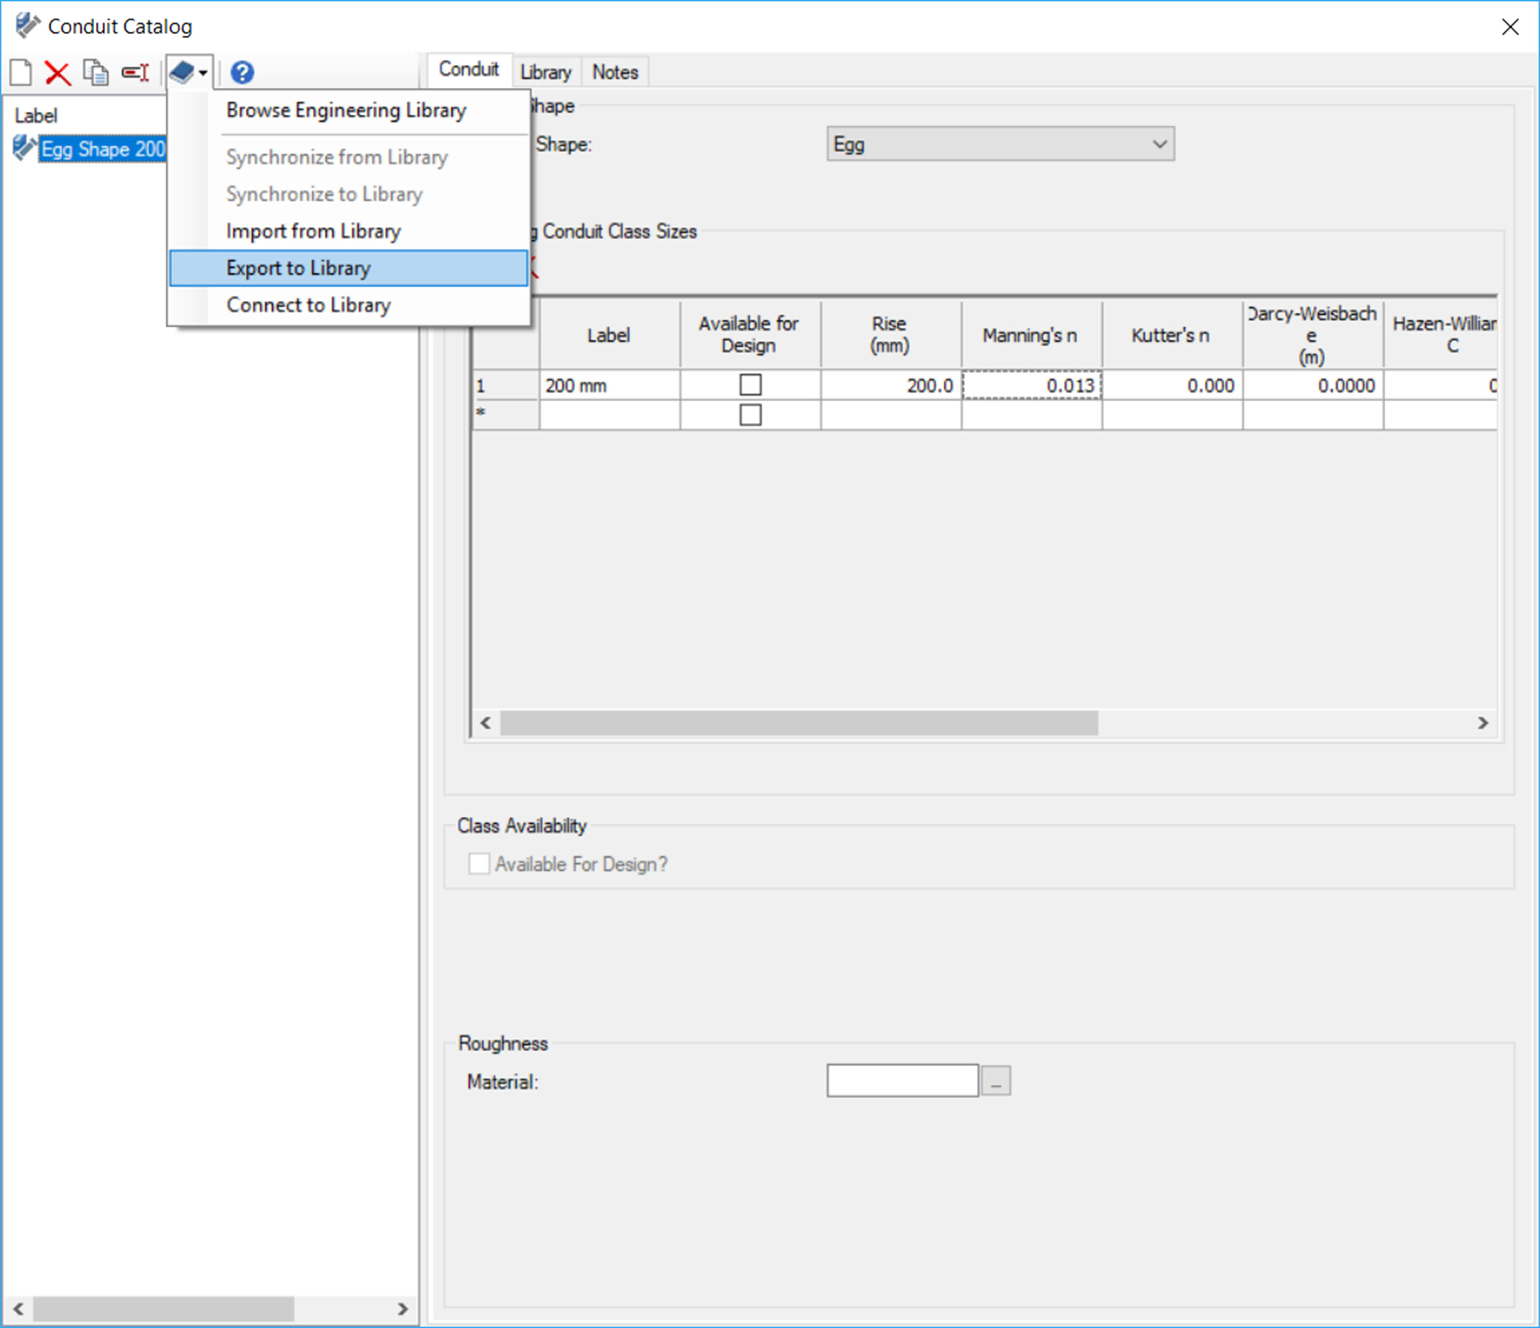Close the Conduit Catalog window
The image size is (1540, 1328).
[x=1509, y=27]
